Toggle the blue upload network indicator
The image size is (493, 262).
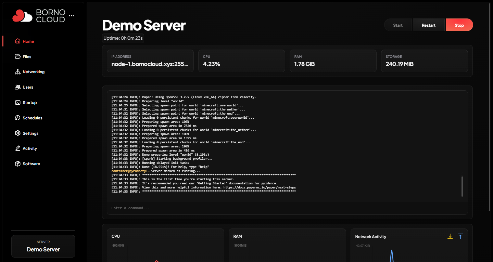pos(460,236)
